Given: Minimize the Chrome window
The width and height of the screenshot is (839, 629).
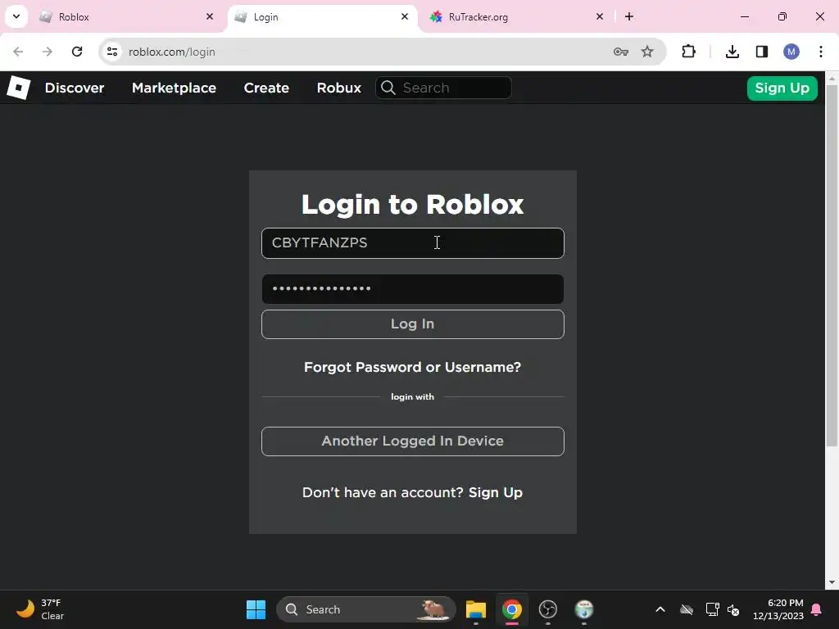Looking at the screenshot, I should (x=744, y=16).
